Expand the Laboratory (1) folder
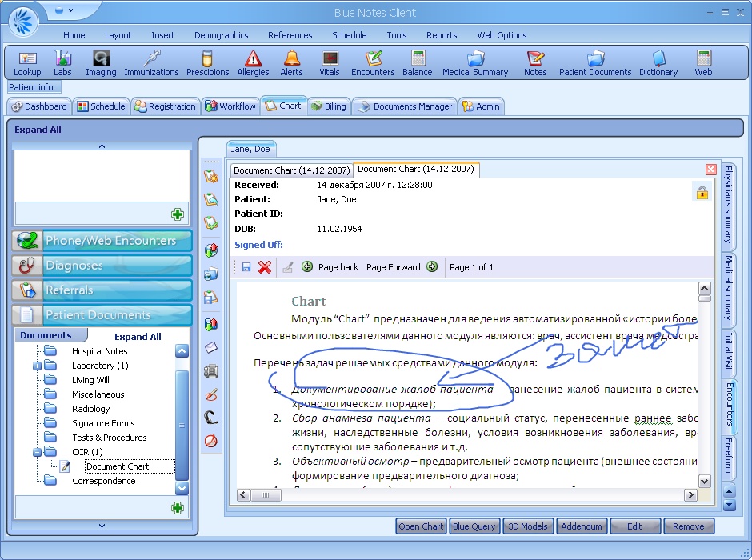The image size is (752, 560). (x=37, y=366)
